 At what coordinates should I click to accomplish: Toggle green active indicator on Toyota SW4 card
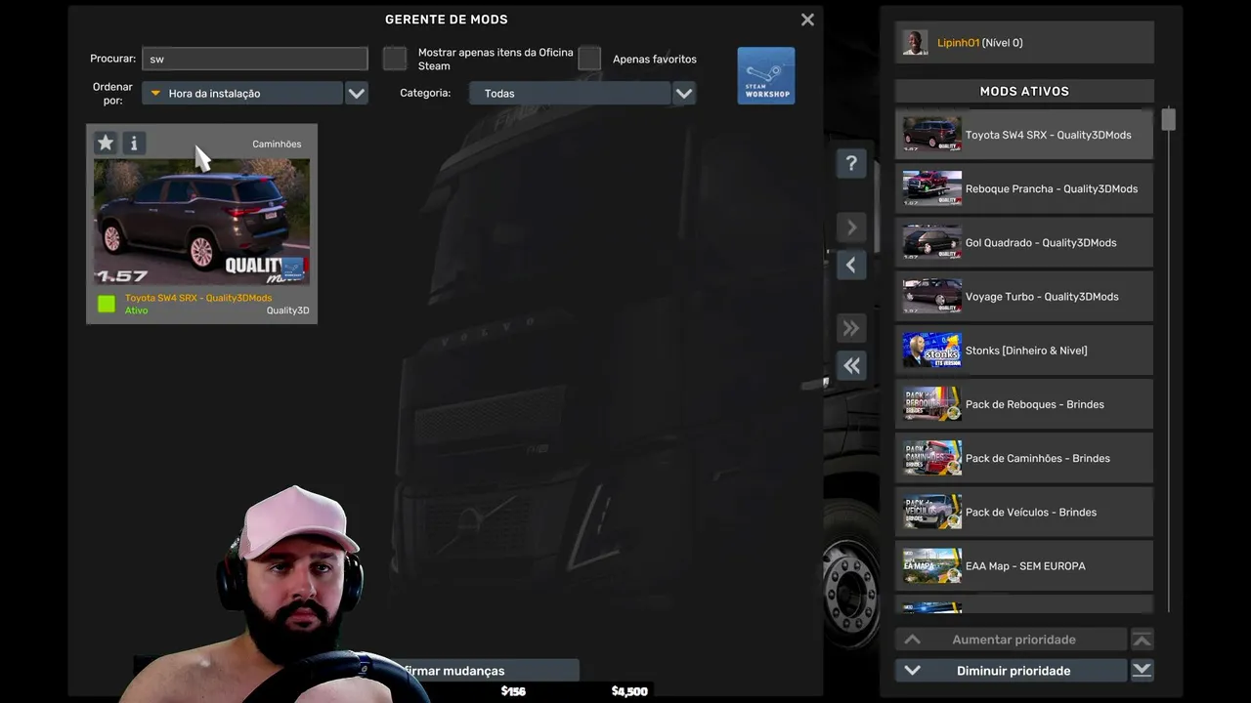pyautogui.click(x=106, y=304)
